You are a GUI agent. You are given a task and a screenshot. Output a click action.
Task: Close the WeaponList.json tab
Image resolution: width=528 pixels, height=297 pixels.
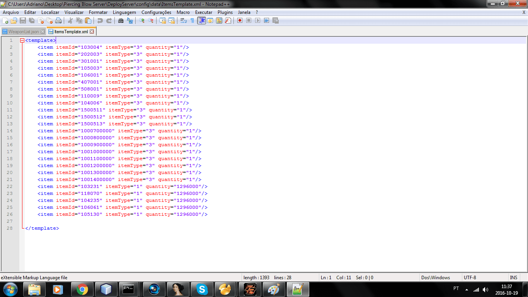tap(43, 32)
